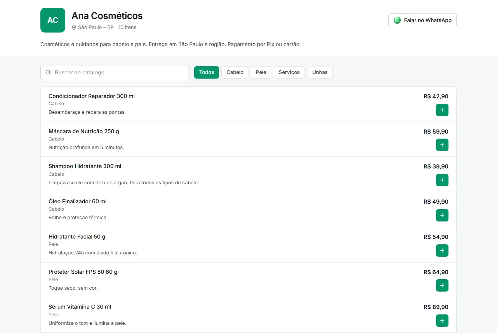Image resolution: width=497 pixels, height=333 pixels.
Task: Click the price R$ 54,90
Action: pyautogui.click(x=436, y=237)
